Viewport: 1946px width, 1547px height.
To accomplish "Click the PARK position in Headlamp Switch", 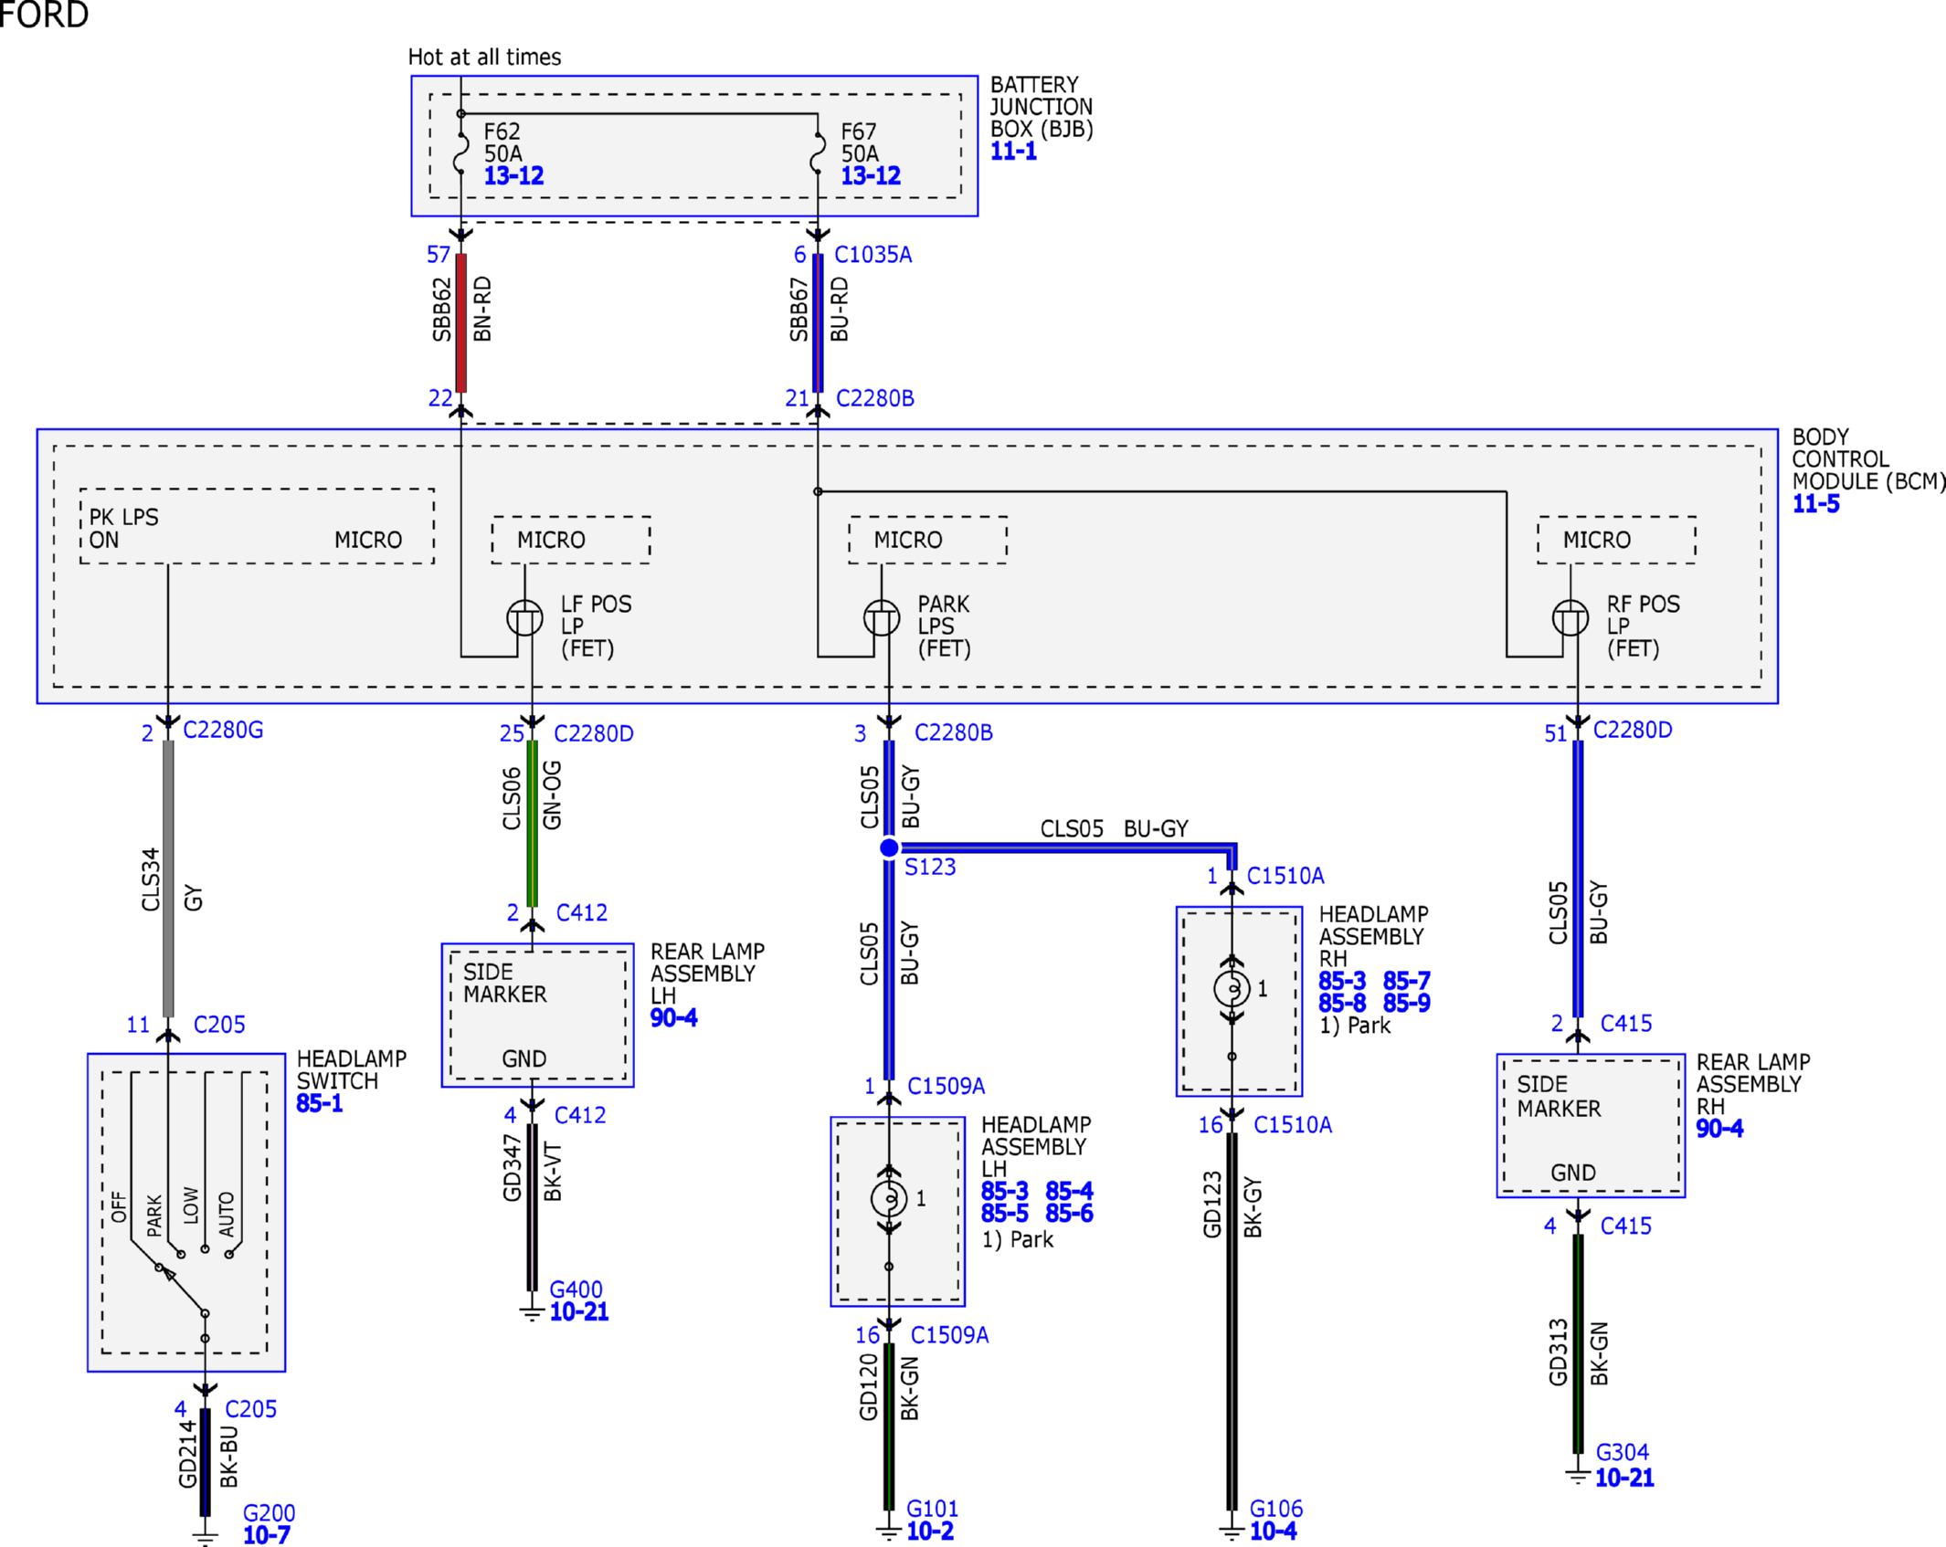I will pos(154,1215).
